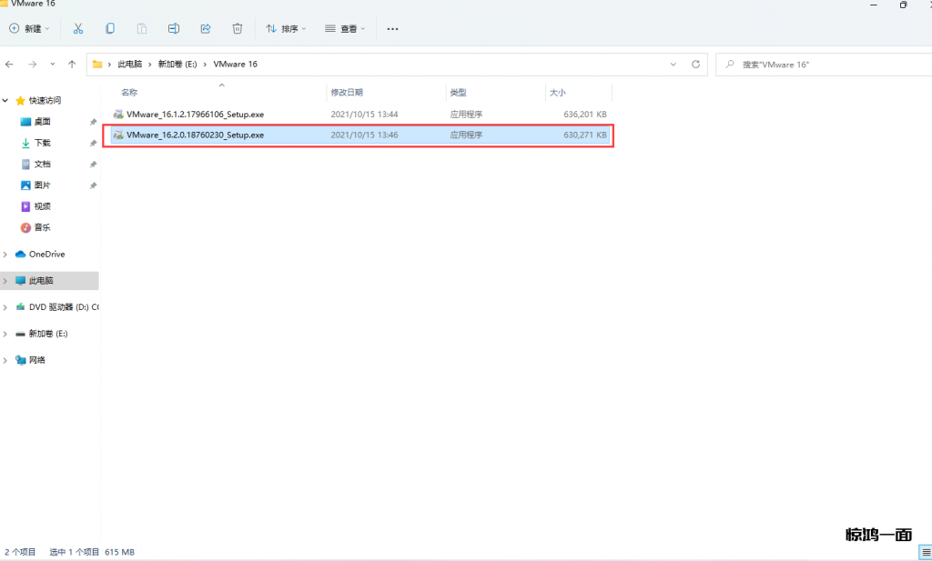
Task: Expand the 网络 (Network) tree node
Action: point(5,360)
